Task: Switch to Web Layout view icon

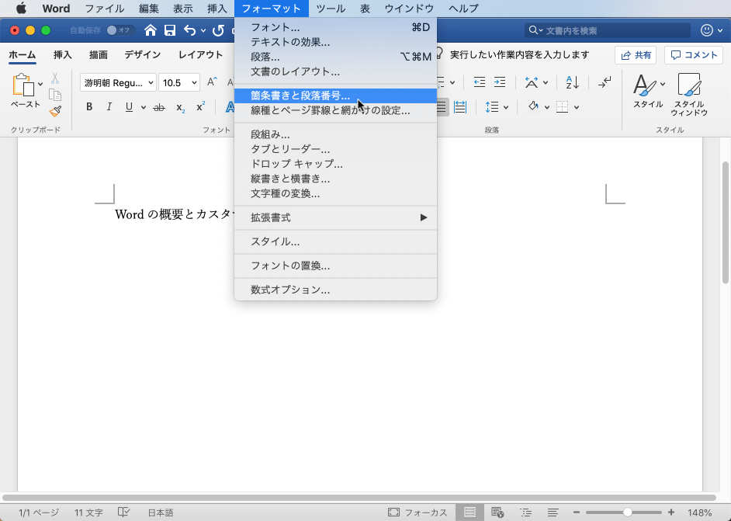Action: pyautogui.click(x=497, y=512)
